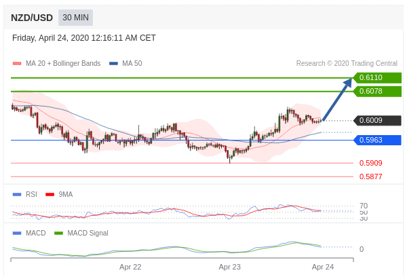Toggle the MA 50 legend marker

click(114, 63)
